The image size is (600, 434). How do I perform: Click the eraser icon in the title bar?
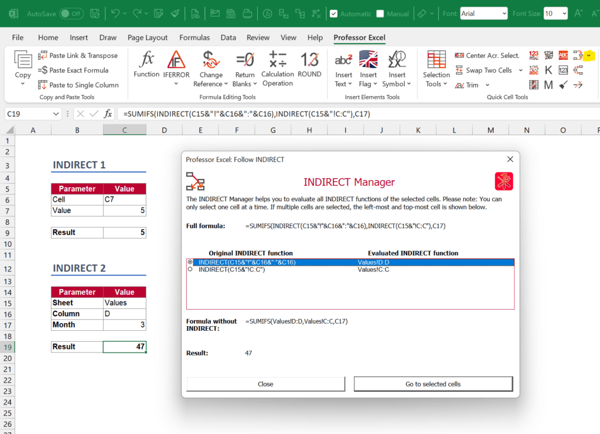422,14
